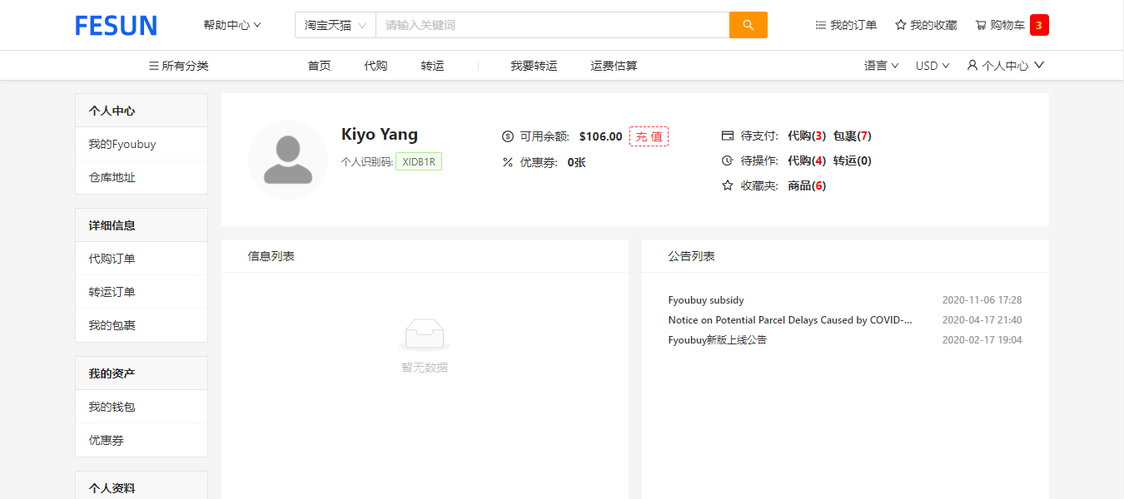Click the person icon for 个人中心

click(x=972, y=66)
